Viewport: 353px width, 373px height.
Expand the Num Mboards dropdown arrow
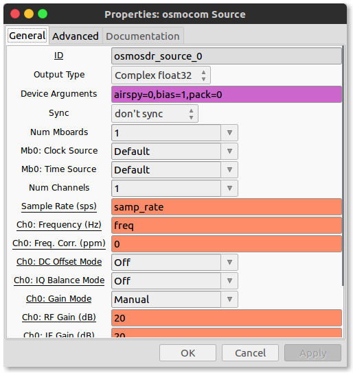click(x=229, y=133)
